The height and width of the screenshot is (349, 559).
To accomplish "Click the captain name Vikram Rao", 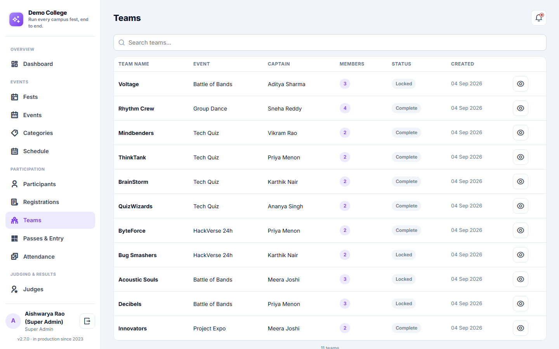I will (x=282, y=133).
